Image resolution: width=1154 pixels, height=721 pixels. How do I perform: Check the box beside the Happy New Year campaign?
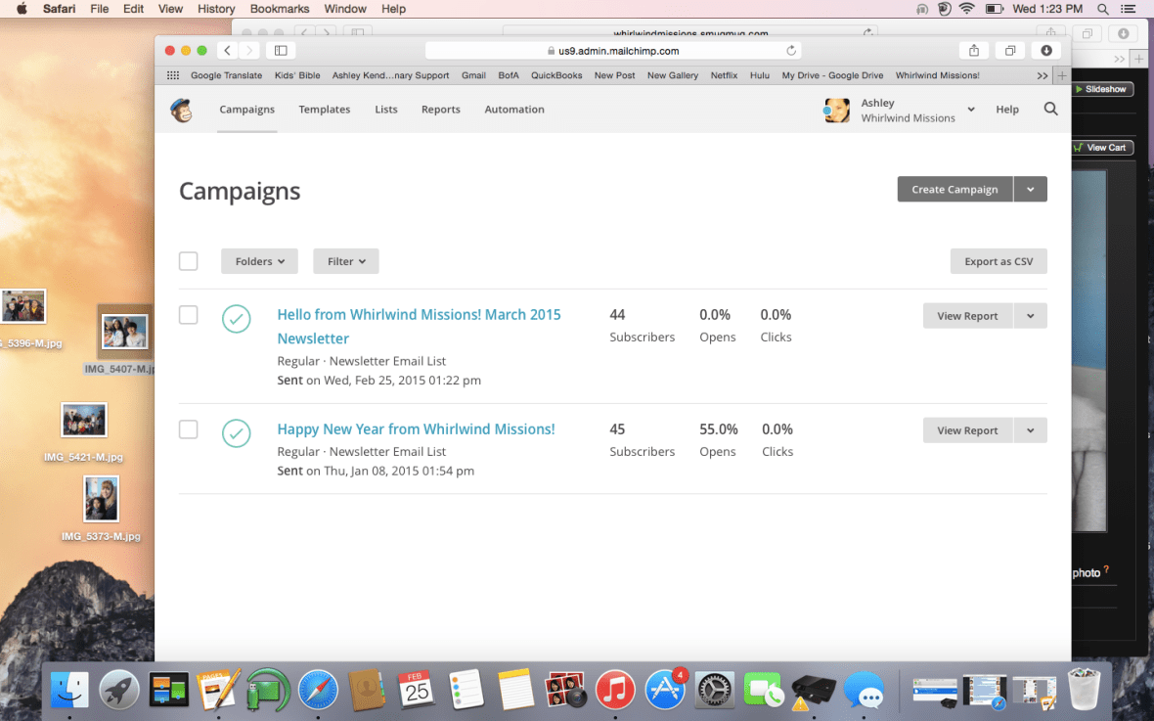[x=188, y=429]
